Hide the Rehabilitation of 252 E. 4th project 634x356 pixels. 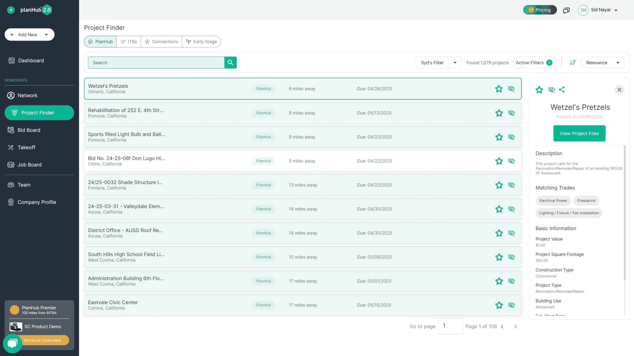coord(511,113)
